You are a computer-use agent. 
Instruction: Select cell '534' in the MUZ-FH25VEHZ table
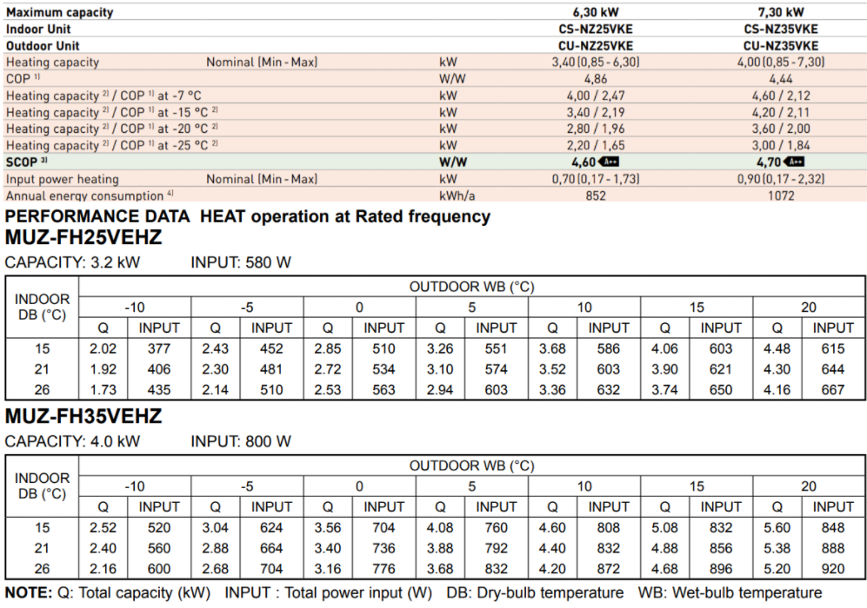click(x=383, y=369)
